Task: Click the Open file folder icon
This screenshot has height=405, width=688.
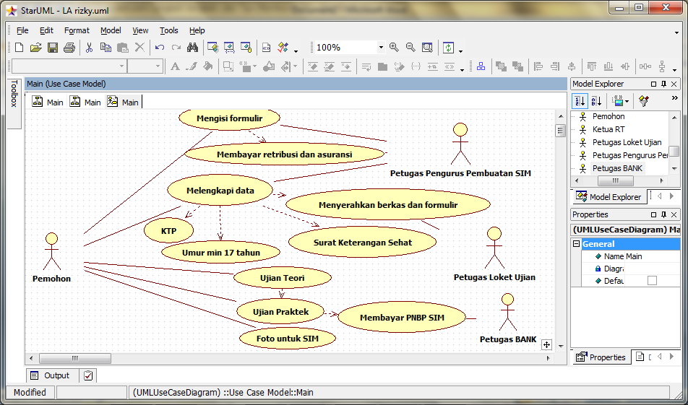Action: 36,48
